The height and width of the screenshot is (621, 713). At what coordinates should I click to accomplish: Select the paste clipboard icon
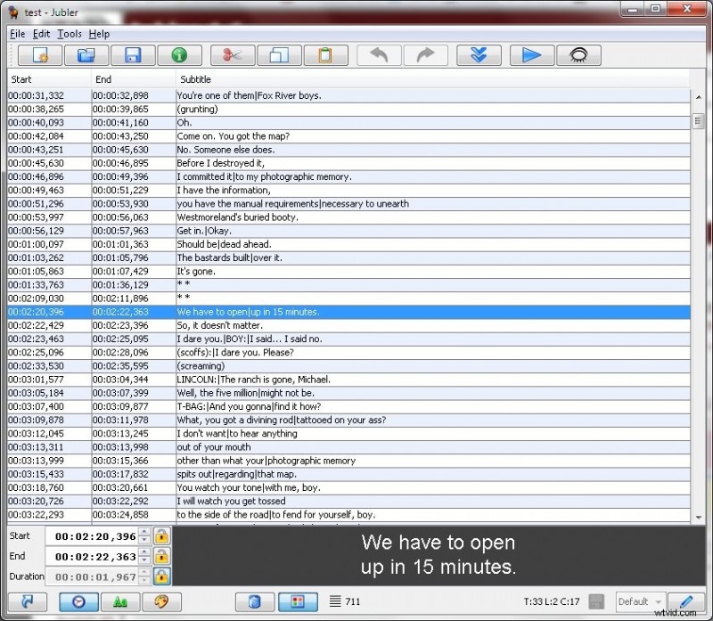click(x=325, y=54)
